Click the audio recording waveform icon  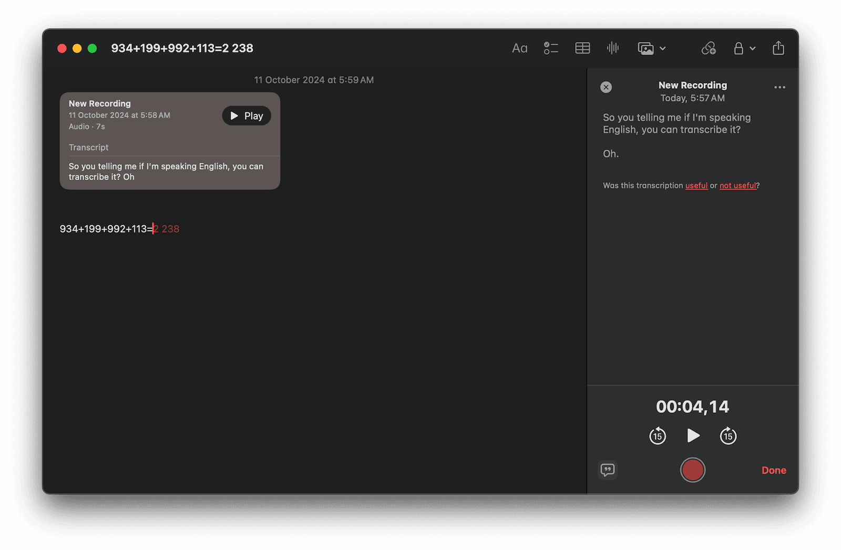613,48
